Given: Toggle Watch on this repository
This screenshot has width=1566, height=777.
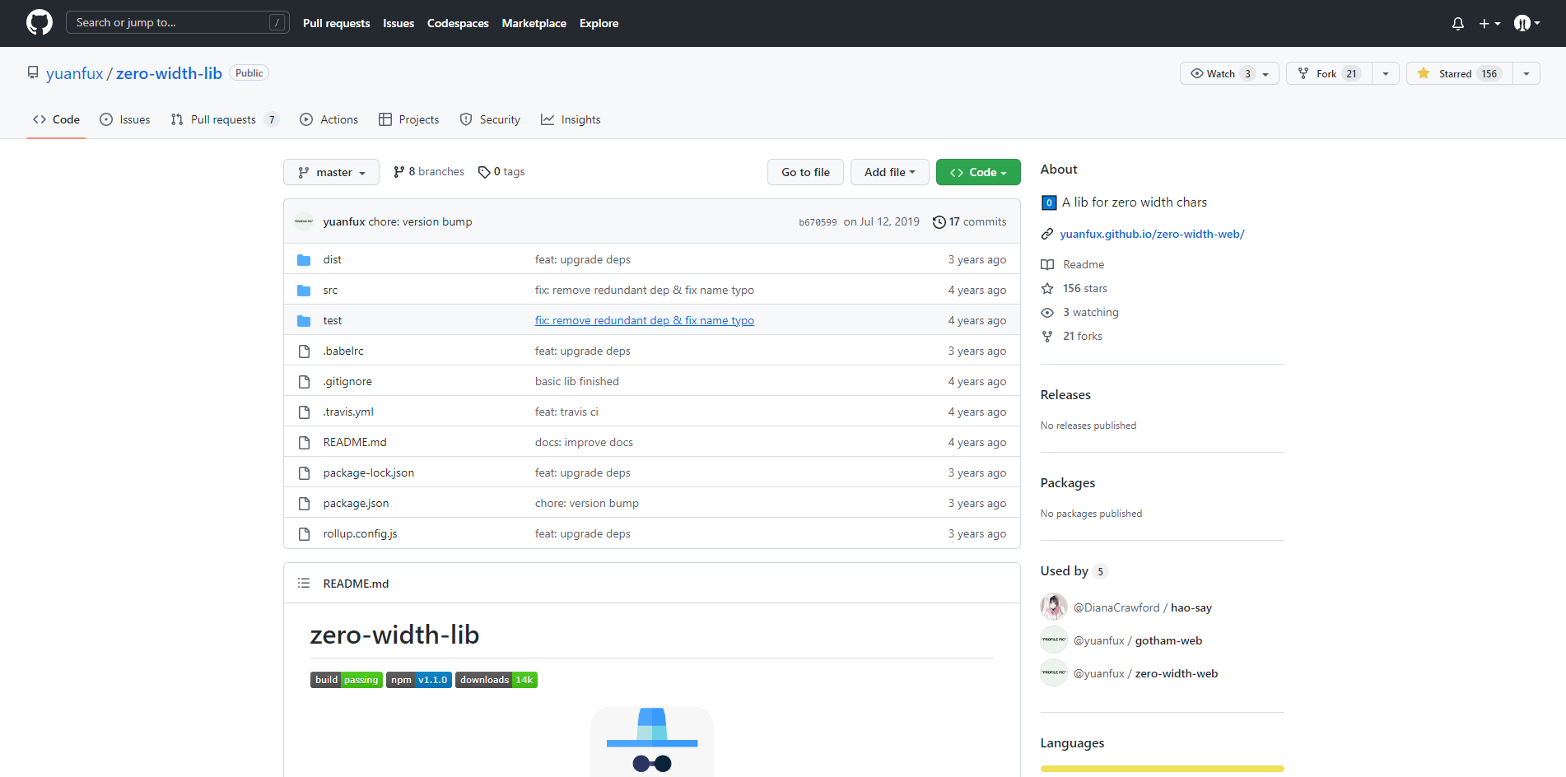Looking at the screenshot, I should point(1229,73).
